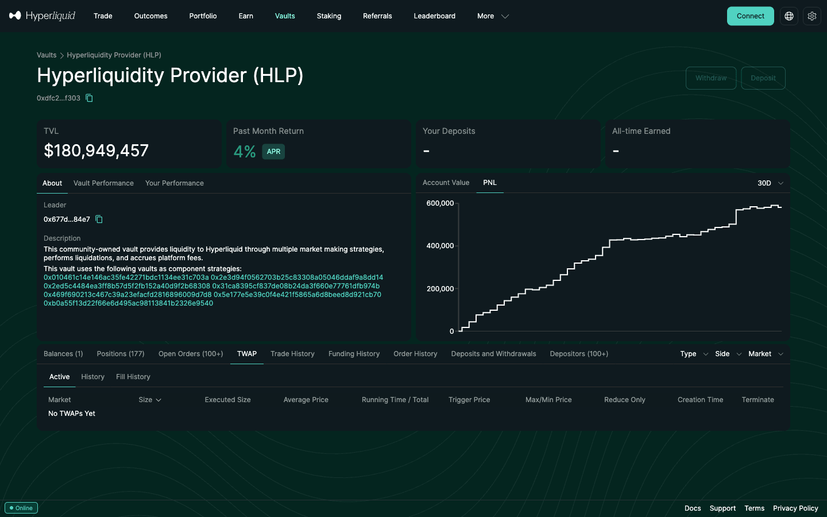The height and width of the screenshot is (517, 827).
Task: Click the Withdraw button
Action: tap(711, 78)
